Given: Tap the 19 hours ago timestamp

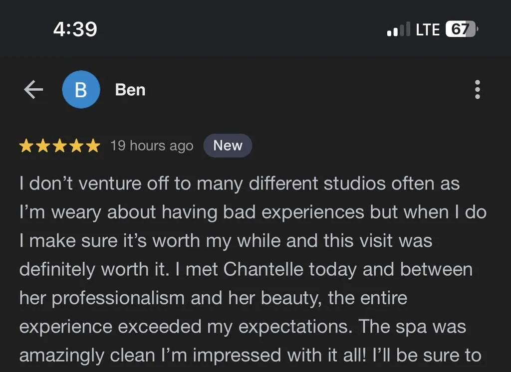Looking at the screenshot, I should (152, 146).
